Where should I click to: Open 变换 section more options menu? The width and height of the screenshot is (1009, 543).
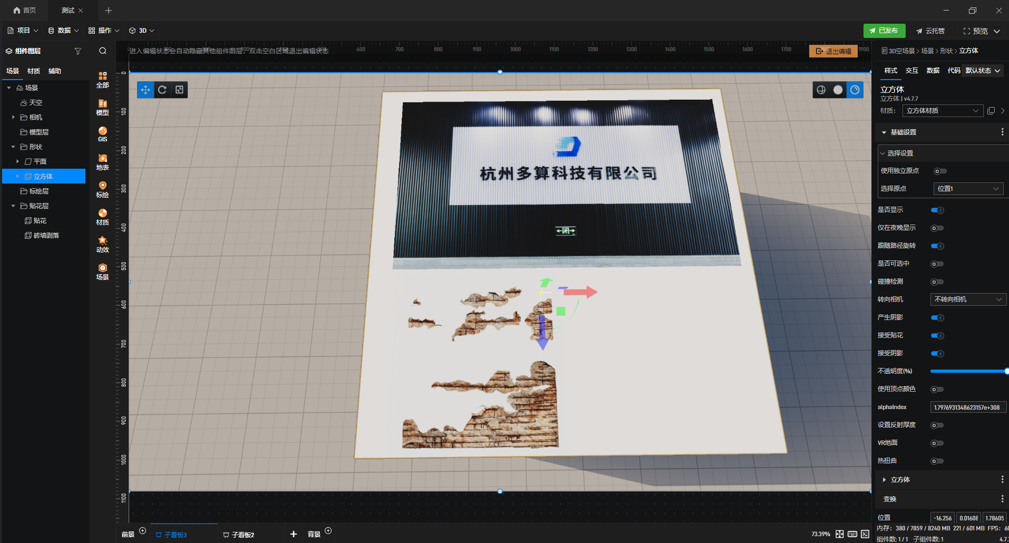(1002, 499)
